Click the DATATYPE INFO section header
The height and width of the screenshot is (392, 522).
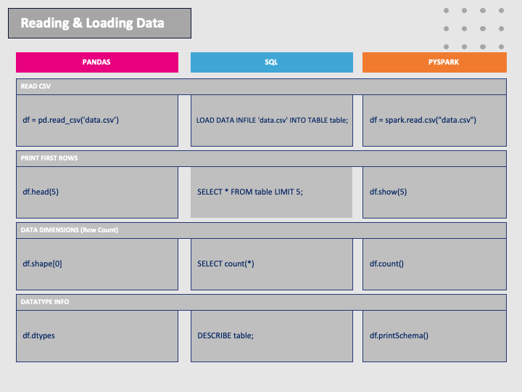pyautogui.click(x=261, y=302)
